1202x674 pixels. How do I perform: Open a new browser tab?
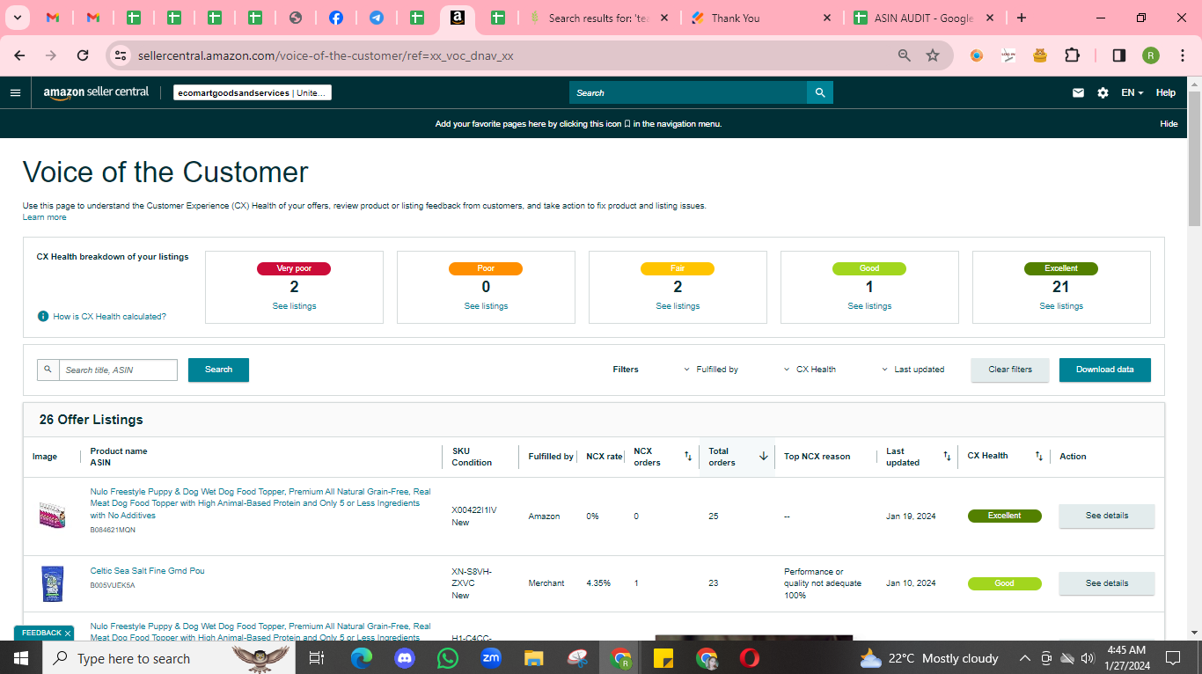[x=1021, y=18]
